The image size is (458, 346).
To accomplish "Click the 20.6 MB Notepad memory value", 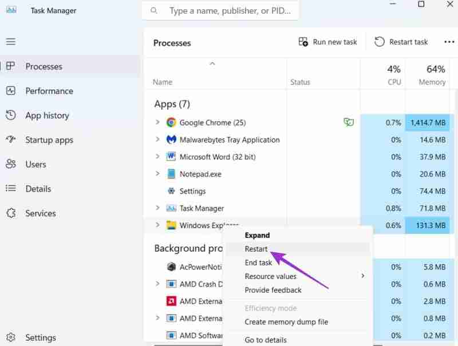I will (433, 174).
